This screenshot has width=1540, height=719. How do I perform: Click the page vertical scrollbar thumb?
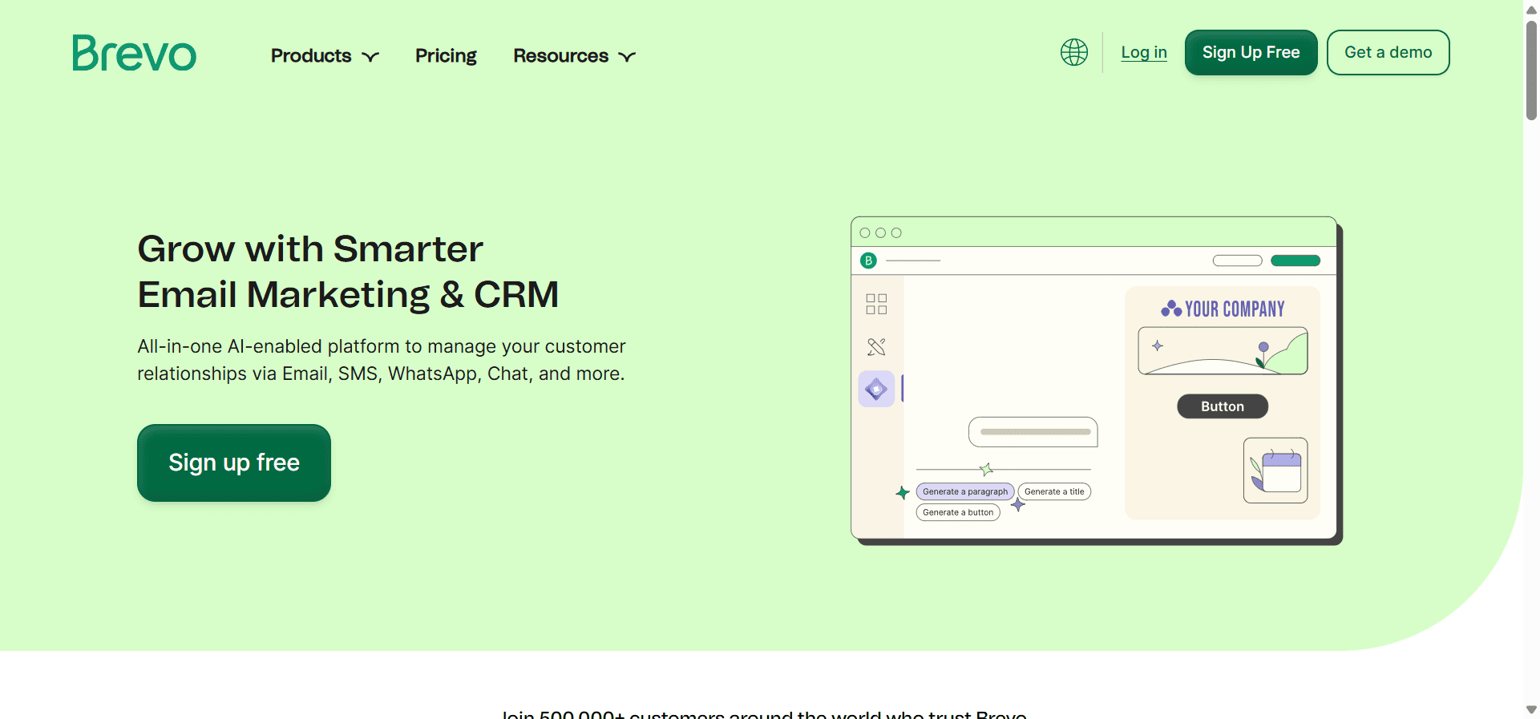(x=1531, y=71)
